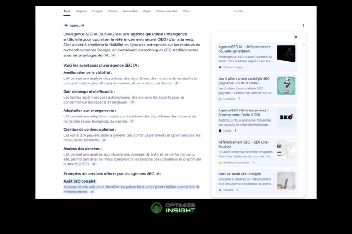
Task: Open the Vidéos tab
Action: point(112,11)
